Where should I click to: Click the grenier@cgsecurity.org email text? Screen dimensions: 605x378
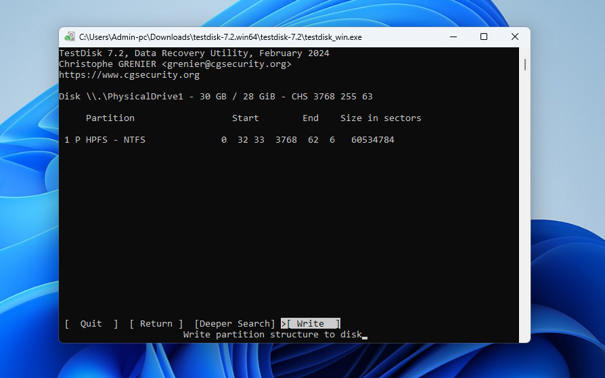tap(227, 64)
